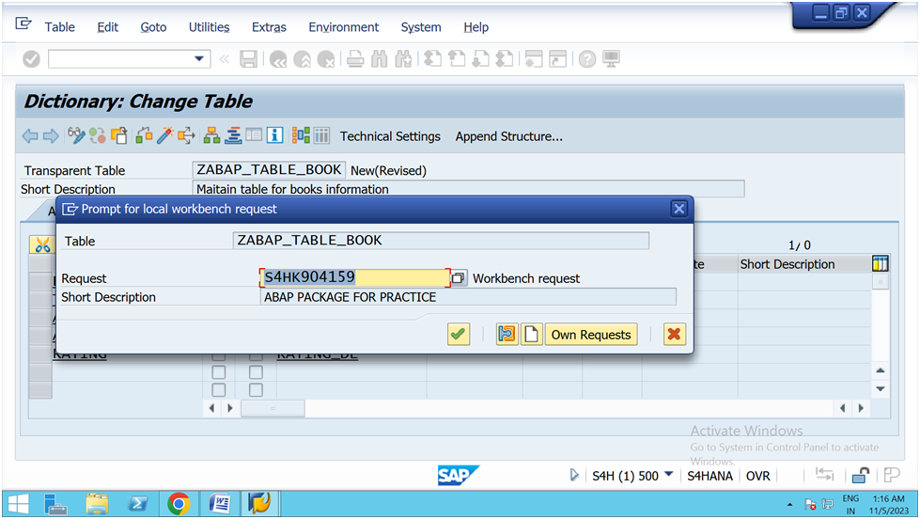
Task: Tick second checkbox in bottom empty row
Action: click(x=256, y=390)
